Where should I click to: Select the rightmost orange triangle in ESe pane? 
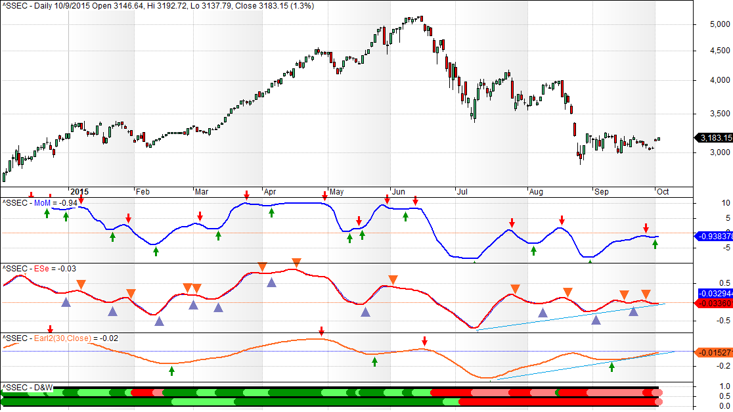tap(646, 294)
